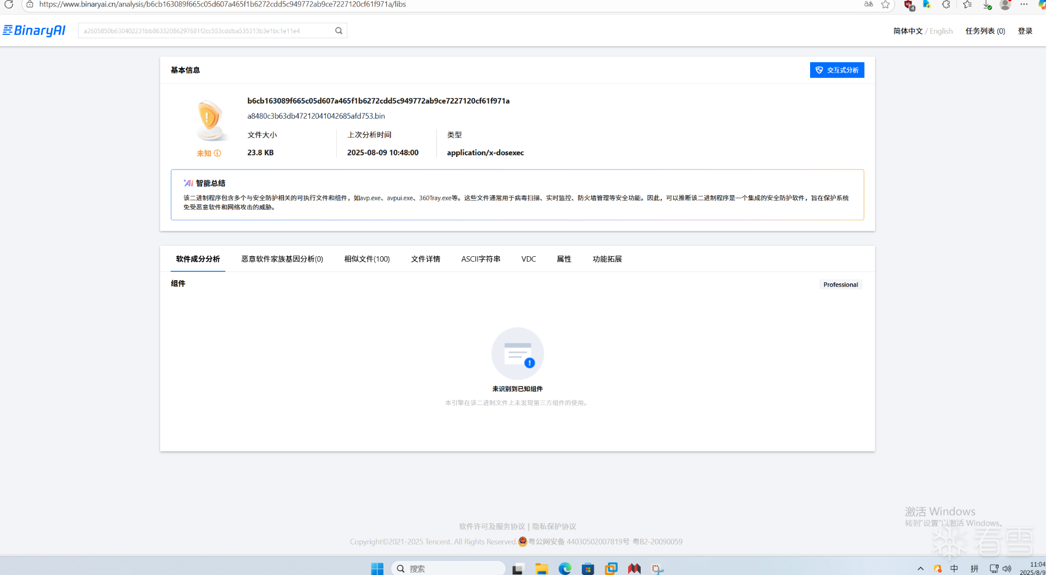Switch to the ASCII字符串 tab
The height and width of the screenshot is (575, 1046).
[481, 259]
